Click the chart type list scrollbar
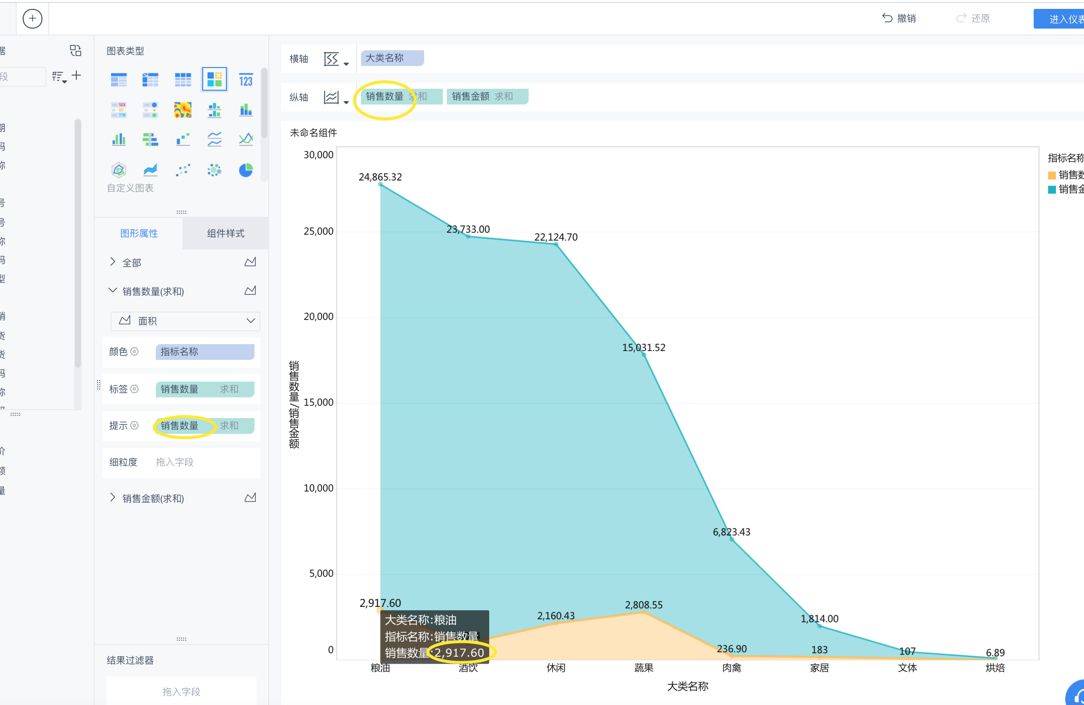Viewport: 1084px width, 705px height. click(x=264, y=104)
